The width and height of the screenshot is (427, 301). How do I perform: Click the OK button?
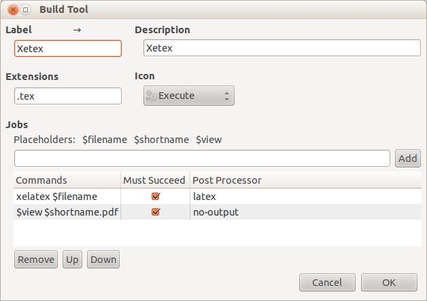tap(389, 283)
